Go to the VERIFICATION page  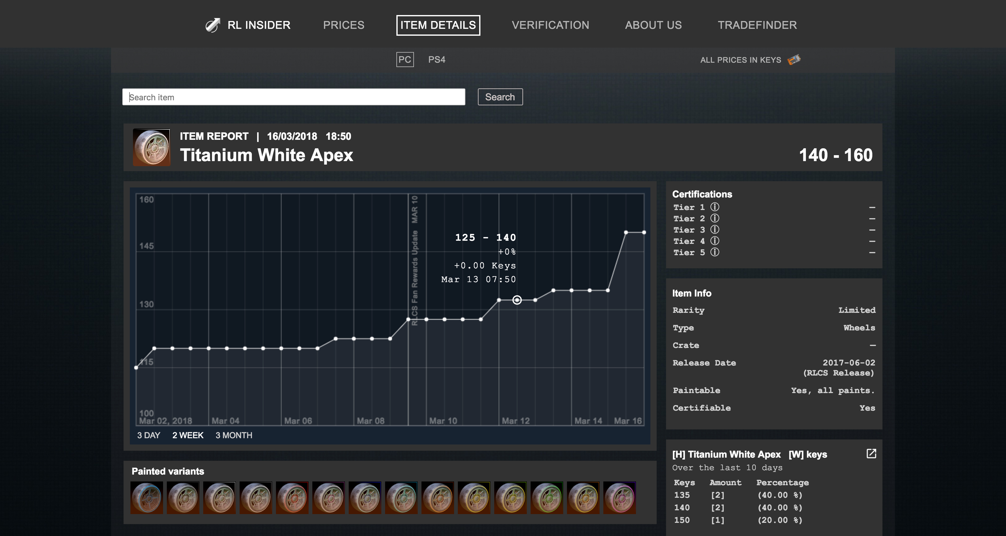550,25
